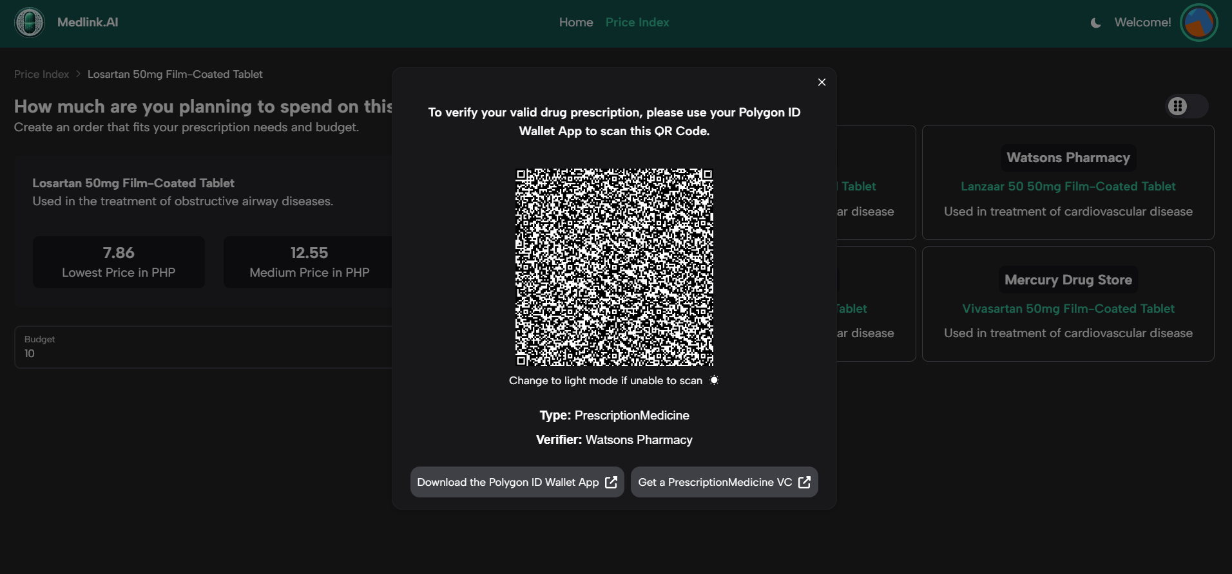Click the Mercury cardiovascular disease description

click(x=1068, y=333)
